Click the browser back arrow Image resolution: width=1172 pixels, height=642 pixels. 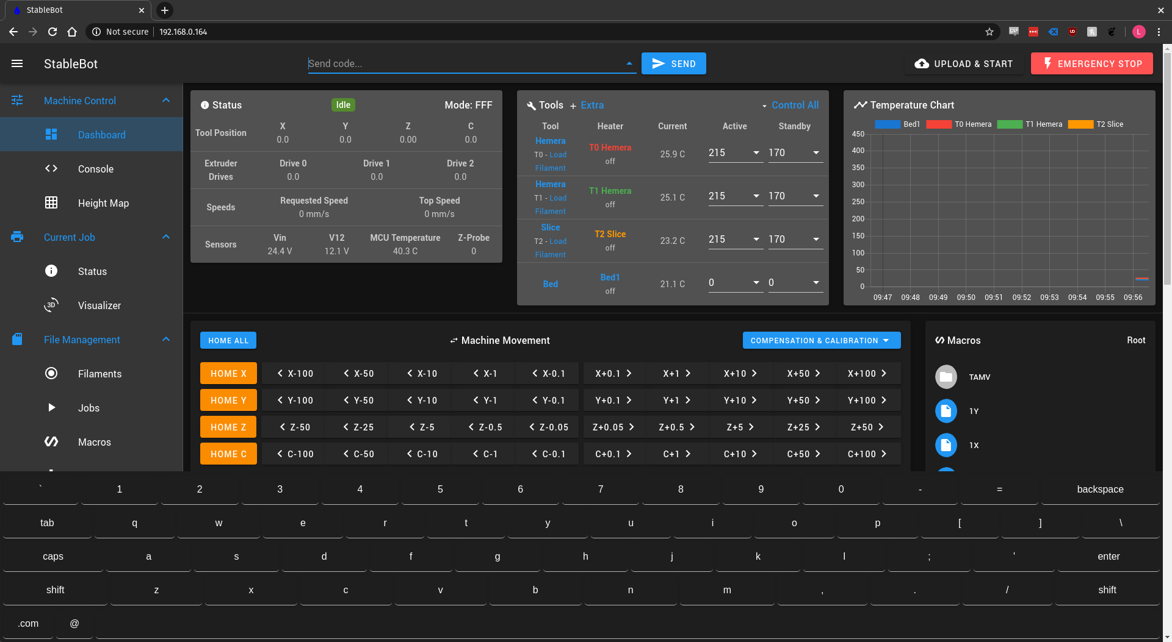(x=13, y=32)
